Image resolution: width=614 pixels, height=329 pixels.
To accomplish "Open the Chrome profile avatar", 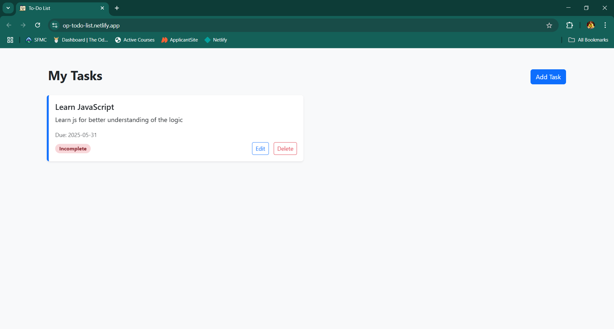I will pos(590,25).
